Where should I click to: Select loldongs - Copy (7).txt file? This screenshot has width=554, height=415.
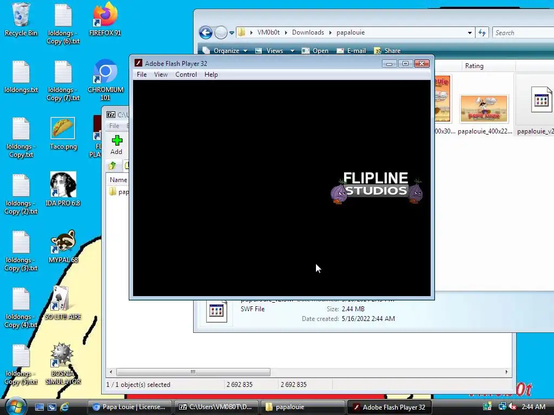pyautogui.click(x=63, y=81)
